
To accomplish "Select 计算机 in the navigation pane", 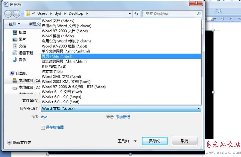I will [x=18, y=73].
